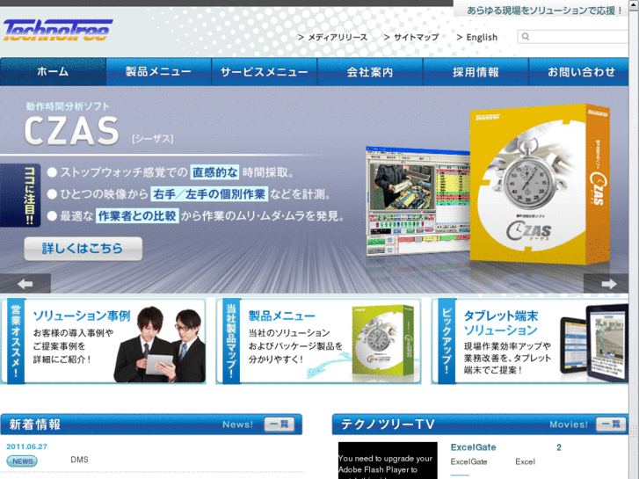Open the サービスメニュー navigation tab
Viewport: 639px width, 479px height.
click(264, 72)
